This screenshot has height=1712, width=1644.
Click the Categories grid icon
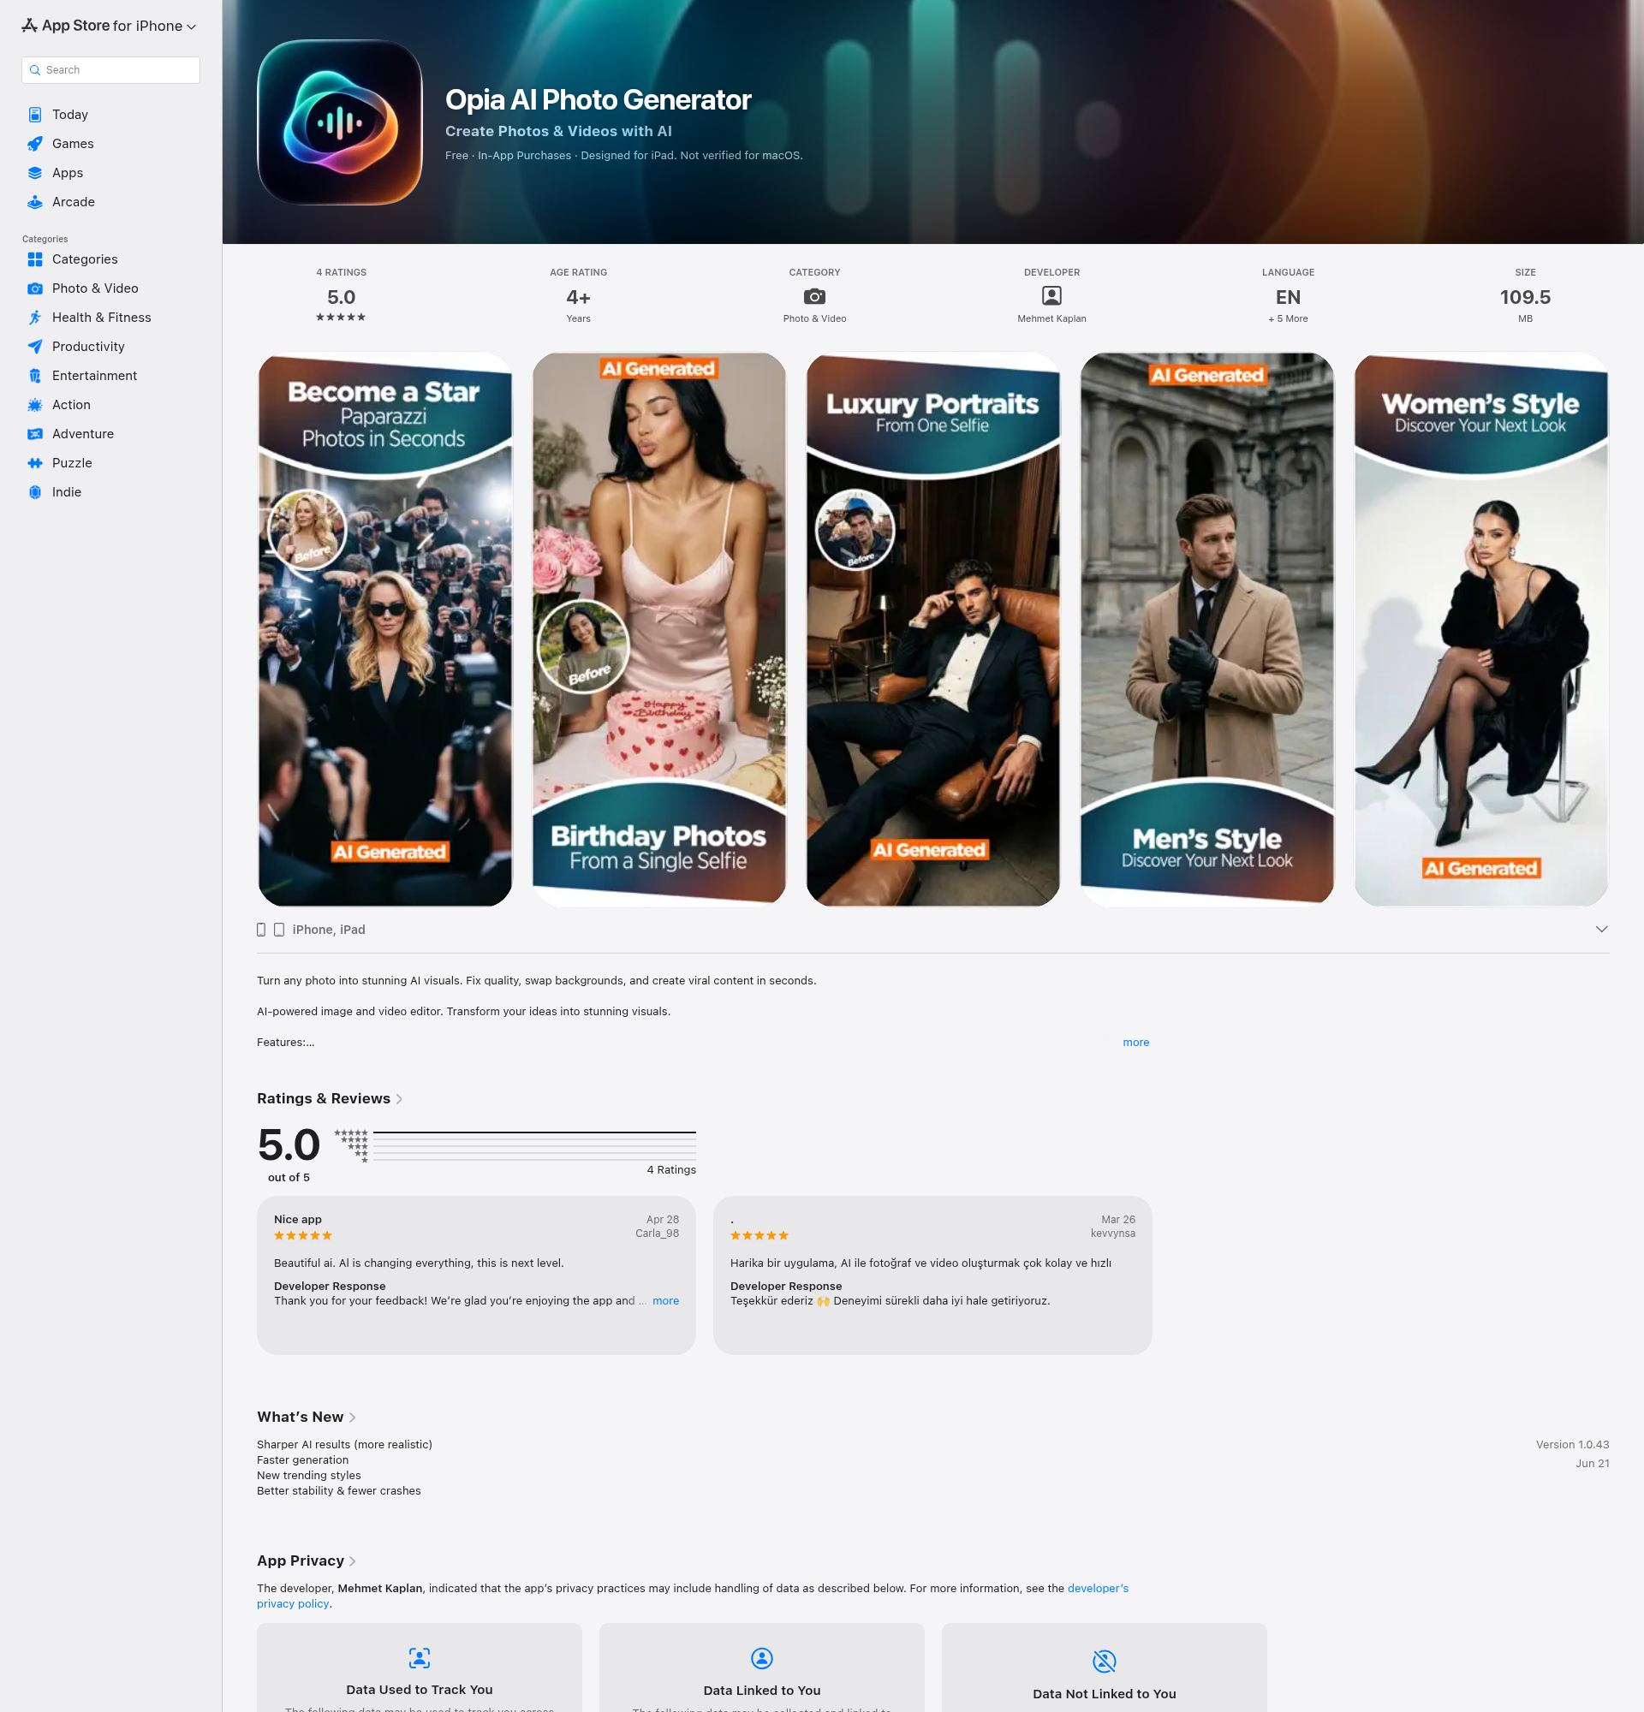35,259
